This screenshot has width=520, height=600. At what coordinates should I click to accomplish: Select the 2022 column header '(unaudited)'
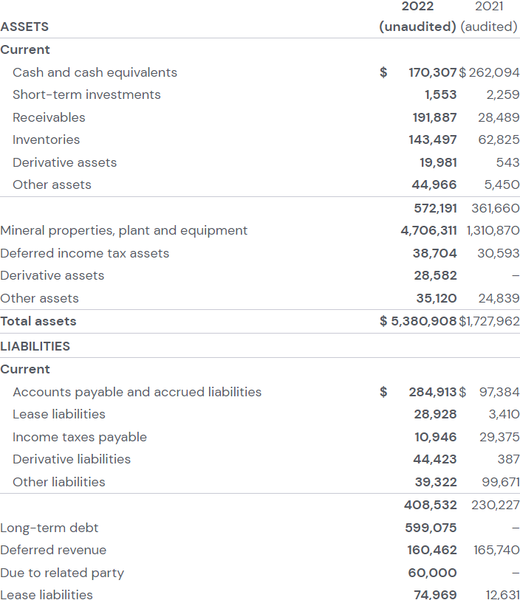pos(417,27)
